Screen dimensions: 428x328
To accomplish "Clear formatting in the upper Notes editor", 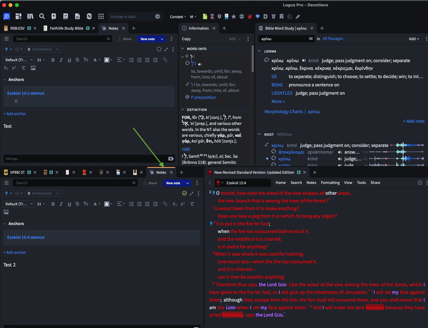I will coord(24,68).
